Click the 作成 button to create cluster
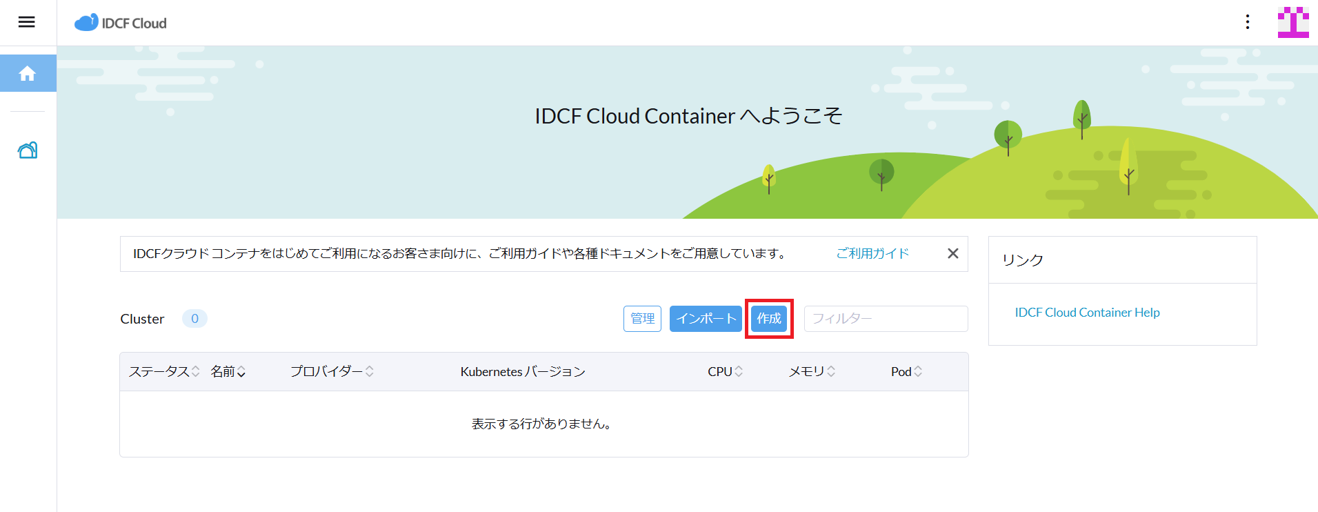Screen dimensions: 1318x512 pyautogui.click(x=769, y=319)
